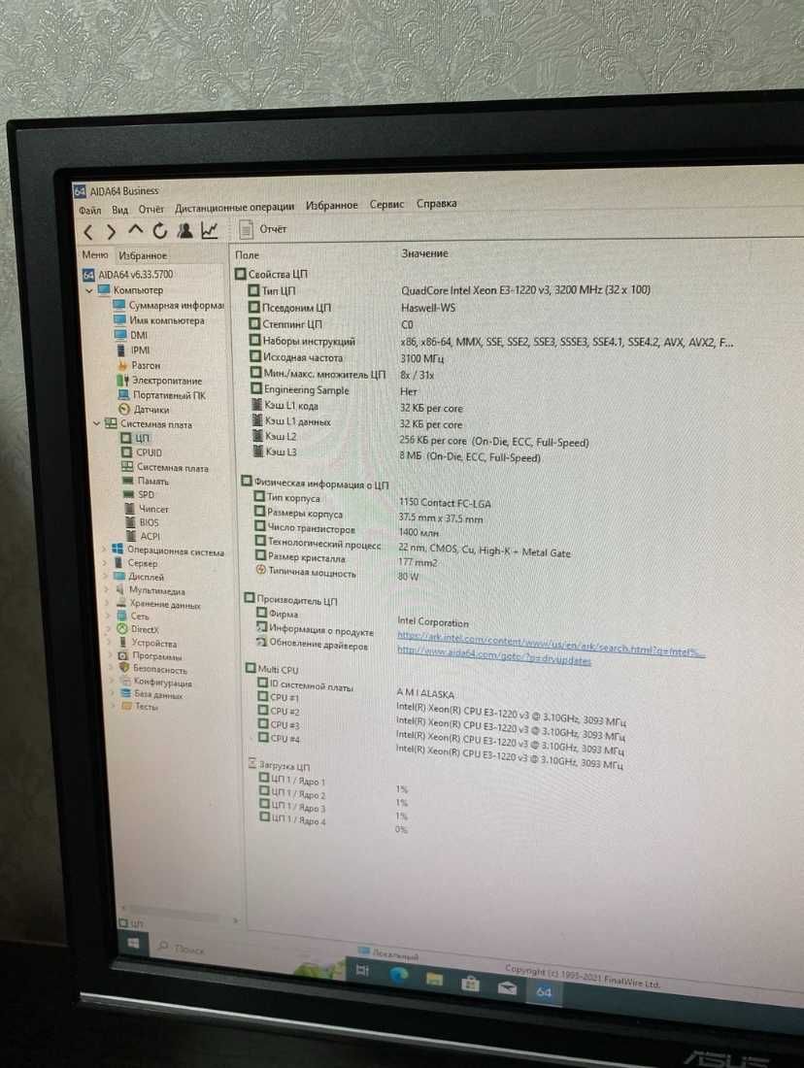Click the База данных tree icon
Viewport: 804px width, 1068px height.
(125, 693)
